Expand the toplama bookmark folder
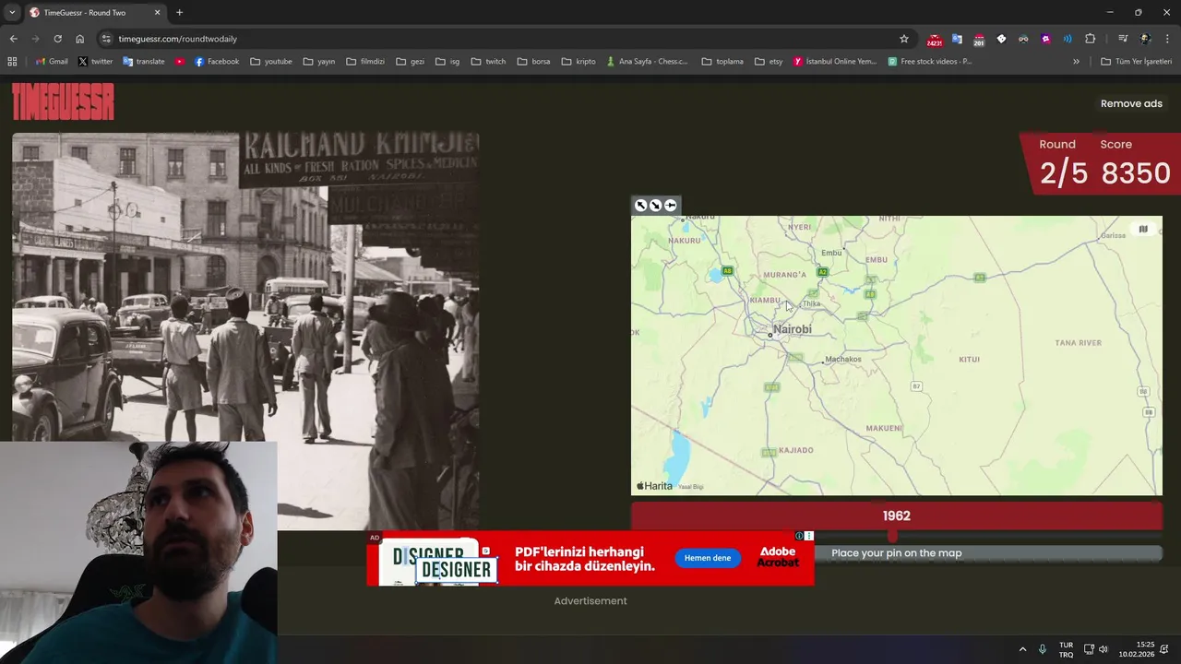The width and height of the screenshot is (1181, 664). [x=722, y=62]
